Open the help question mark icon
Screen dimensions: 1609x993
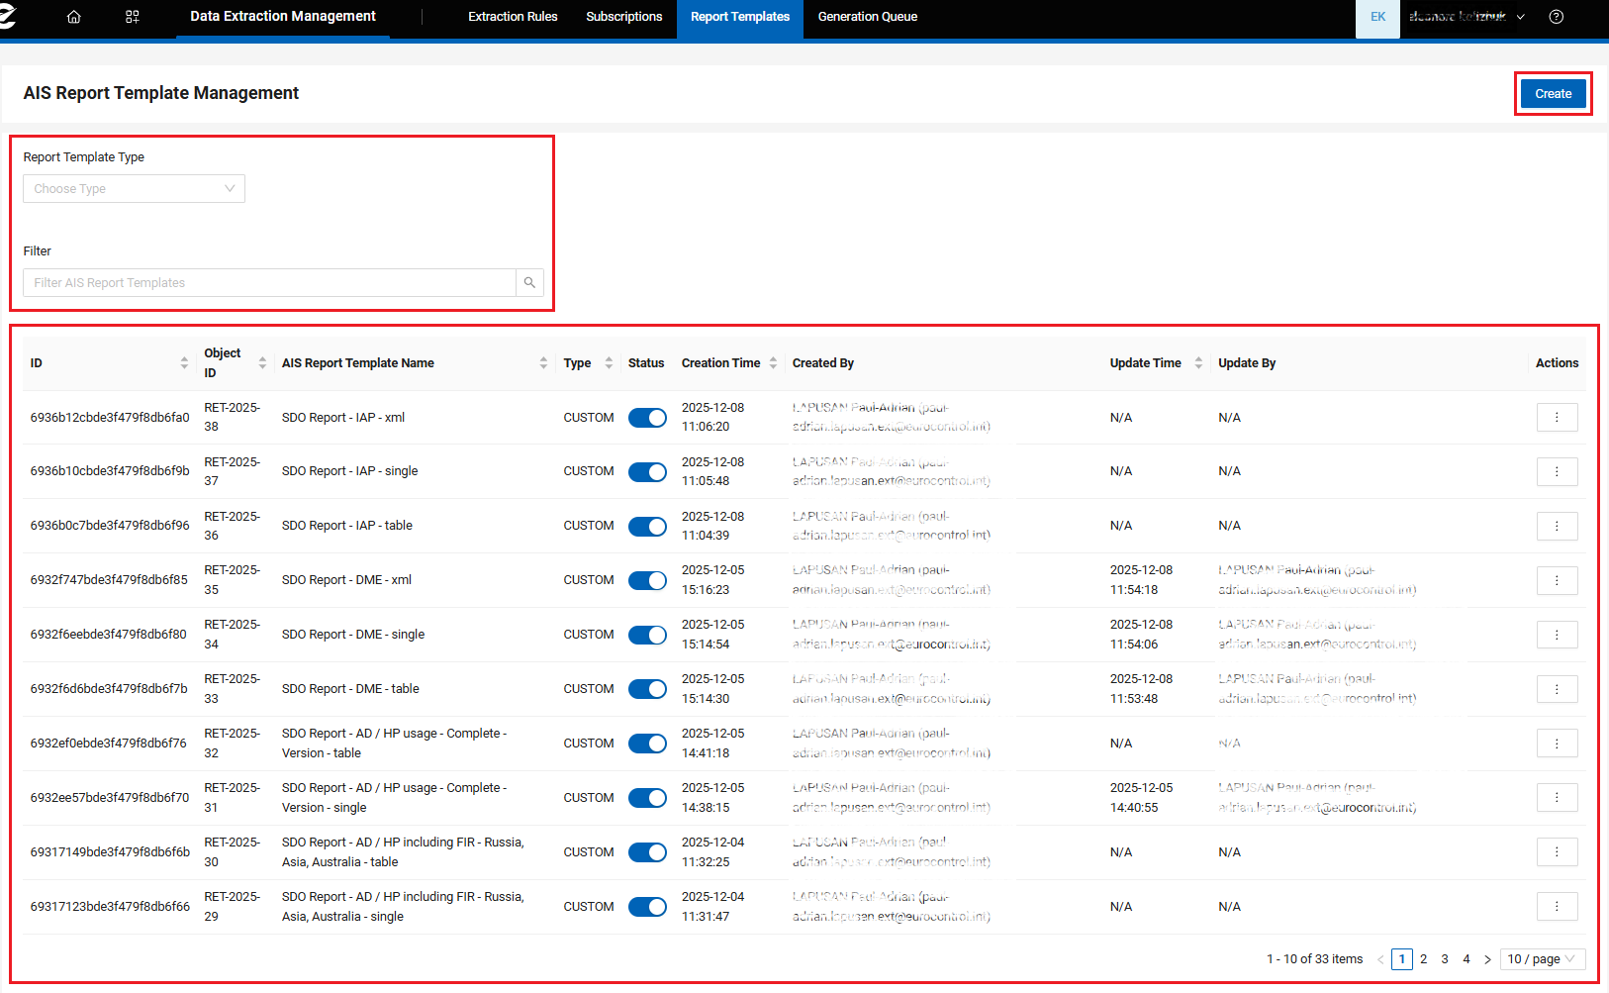(x=1557, y=17)
